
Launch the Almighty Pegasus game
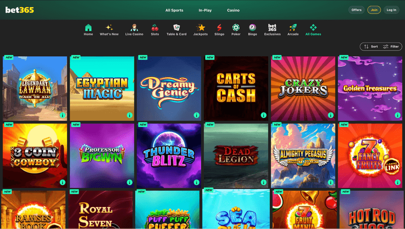coord(303,156)
